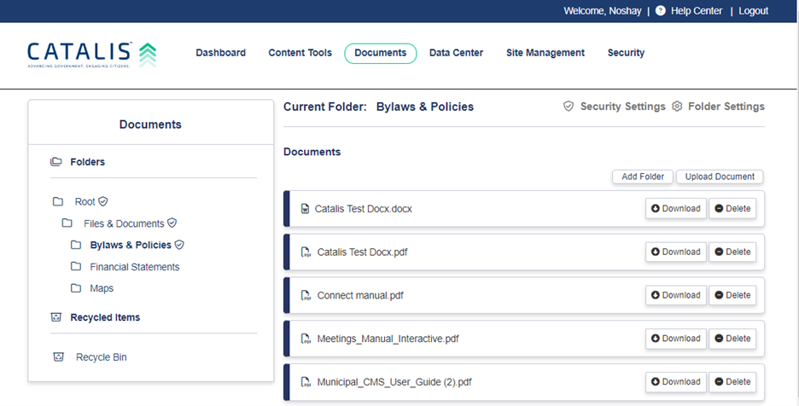
Task: Open the Dashboard menu
Action: tap(220, 53)
